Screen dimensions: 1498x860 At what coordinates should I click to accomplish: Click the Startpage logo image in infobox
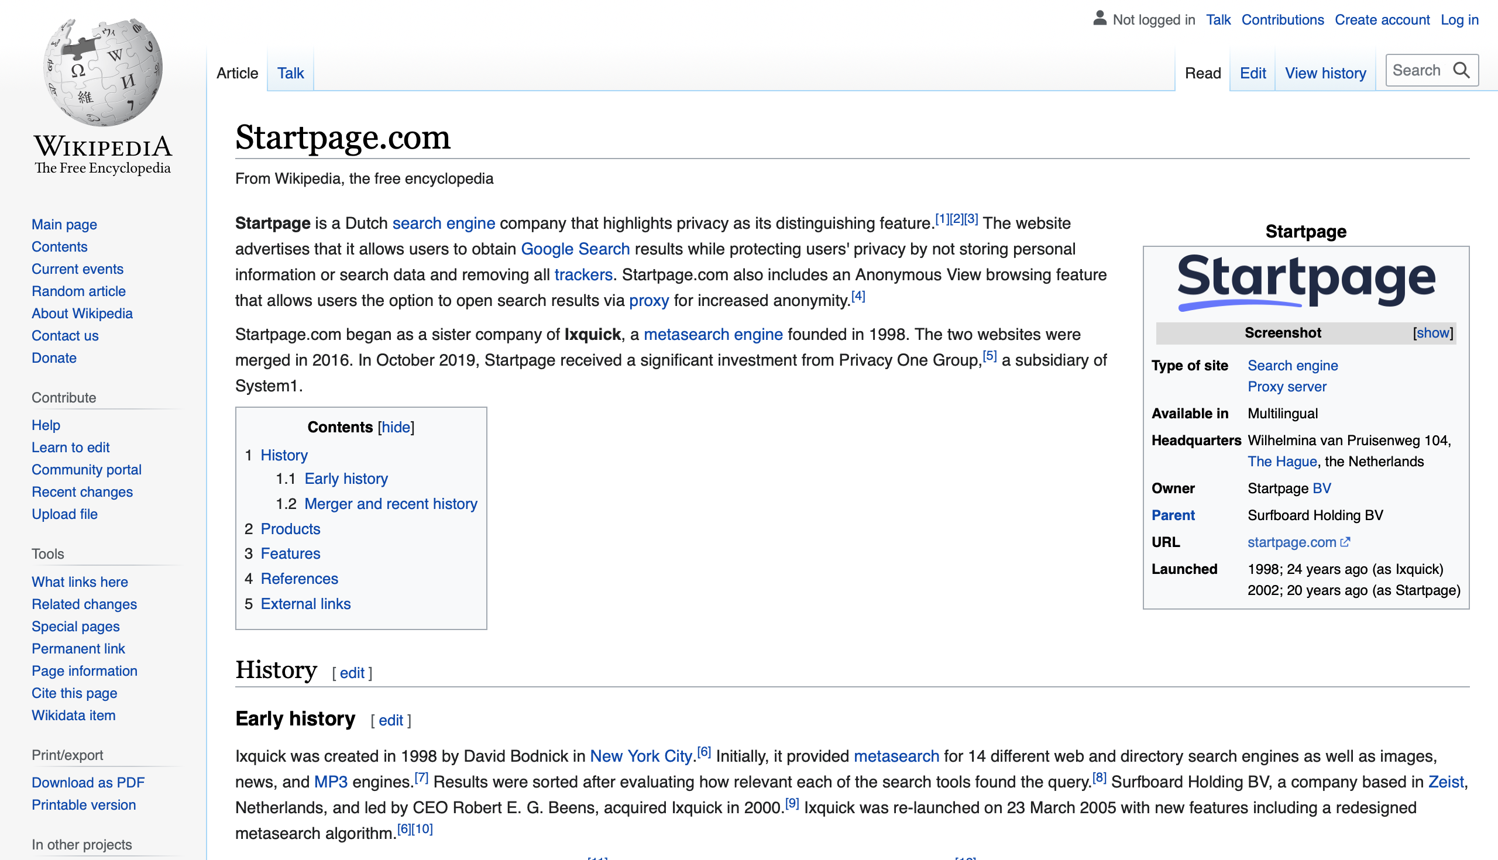tap(1305, 283)
